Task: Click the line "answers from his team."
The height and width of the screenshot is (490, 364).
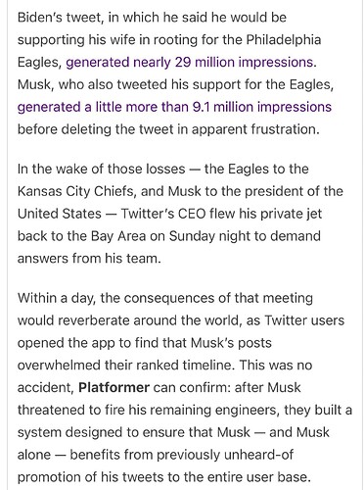Action: point(89,259)
